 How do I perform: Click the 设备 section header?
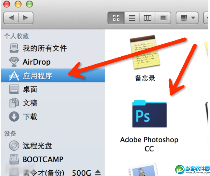point(10,134)
